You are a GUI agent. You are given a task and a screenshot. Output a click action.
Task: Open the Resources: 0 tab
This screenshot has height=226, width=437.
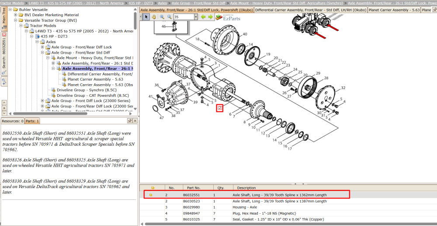[13, 121]
